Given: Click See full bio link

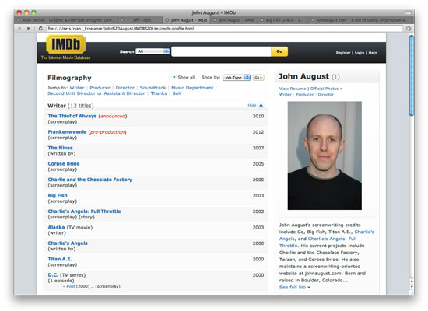Looking at the screenshot, I should coord(293,287).
